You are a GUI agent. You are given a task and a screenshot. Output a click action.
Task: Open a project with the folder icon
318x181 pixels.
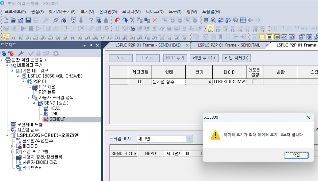click(13, 20)
